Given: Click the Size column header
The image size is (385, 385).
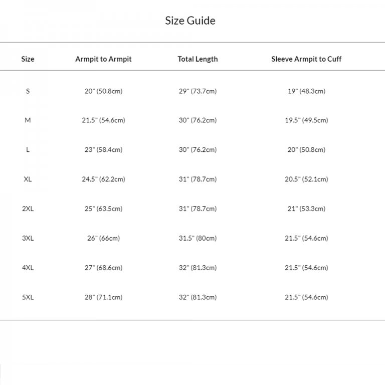Looking at the screenshot, I should (28, 59).
